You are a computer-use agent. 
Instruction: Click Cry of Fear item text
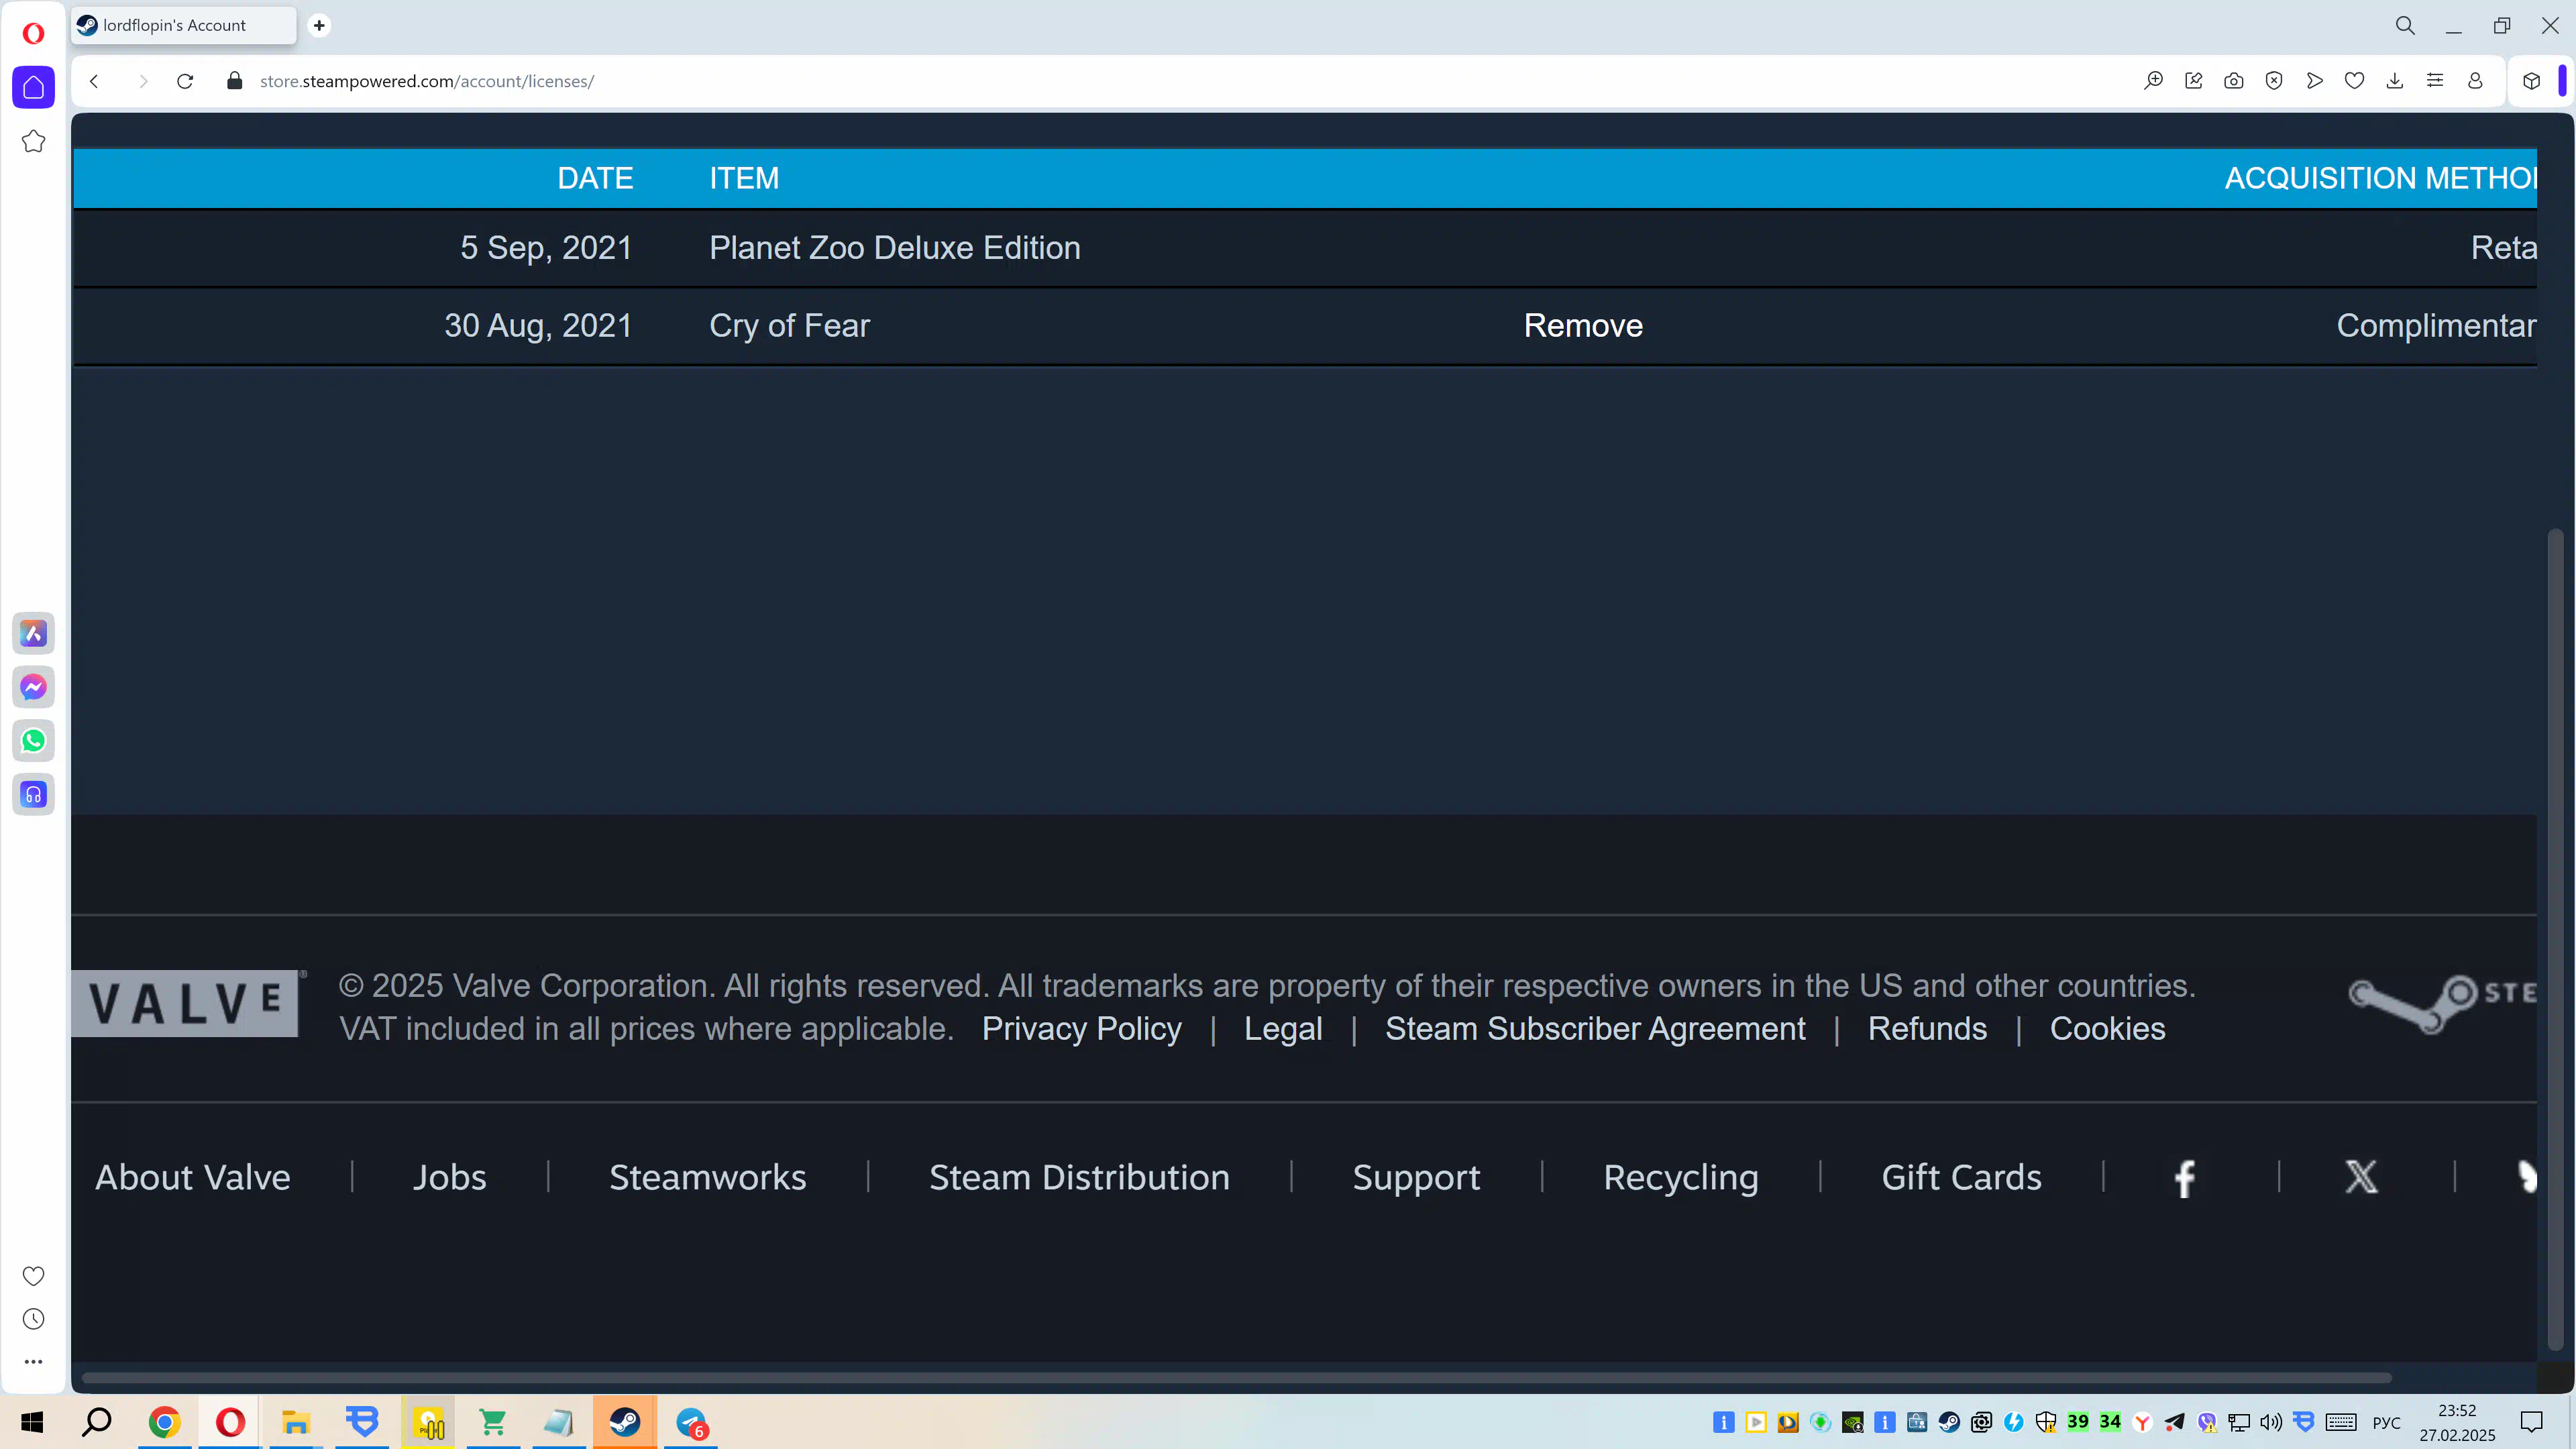point(790,326)
